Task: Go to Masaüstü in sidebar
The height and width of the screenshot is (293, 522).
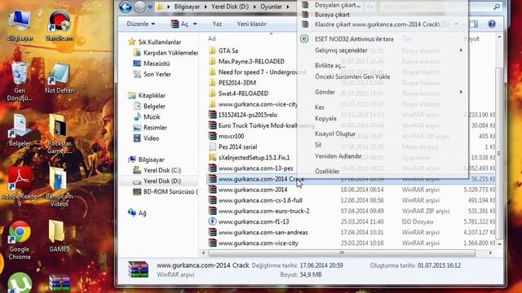Action: tap(152, 63)
